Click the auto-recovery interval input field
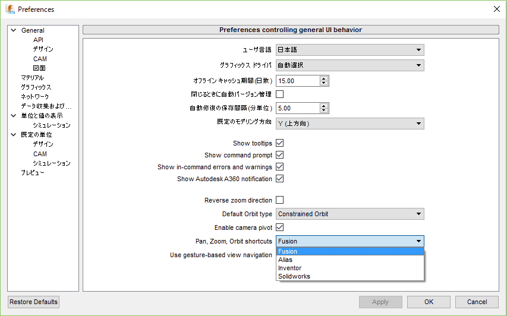Viewport: 507px width, 316px height. (298, 108)
